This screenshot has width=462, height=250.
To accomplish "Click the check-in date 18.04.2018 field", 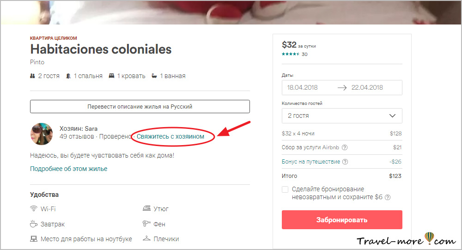I will click(x=309, y=87).
